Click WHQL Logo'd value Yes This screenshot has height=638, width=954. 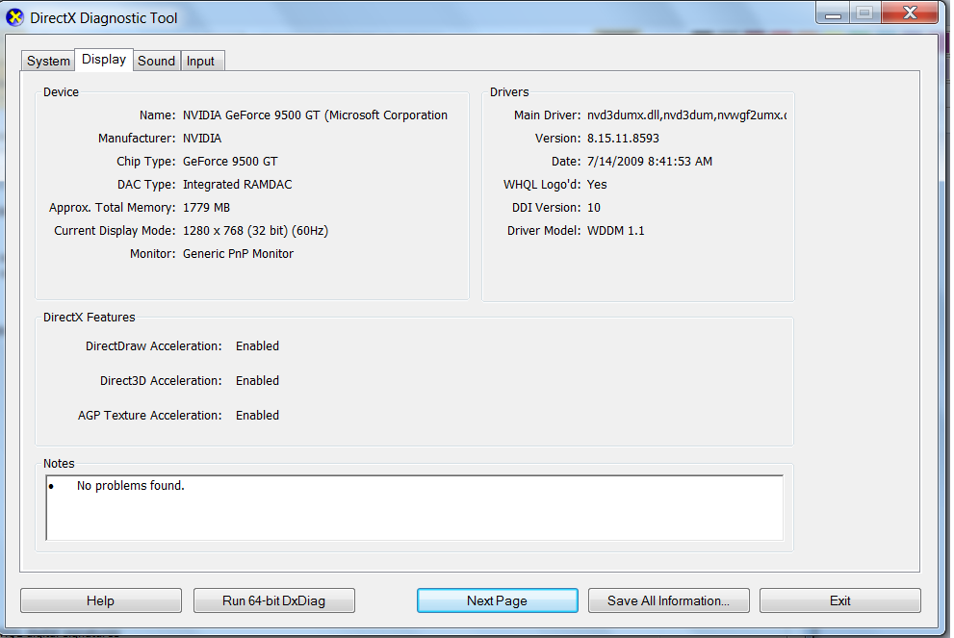(x=597, y=185)
